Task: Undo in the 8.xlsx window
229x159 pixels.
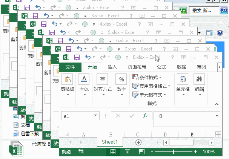Action: [88, 57]
